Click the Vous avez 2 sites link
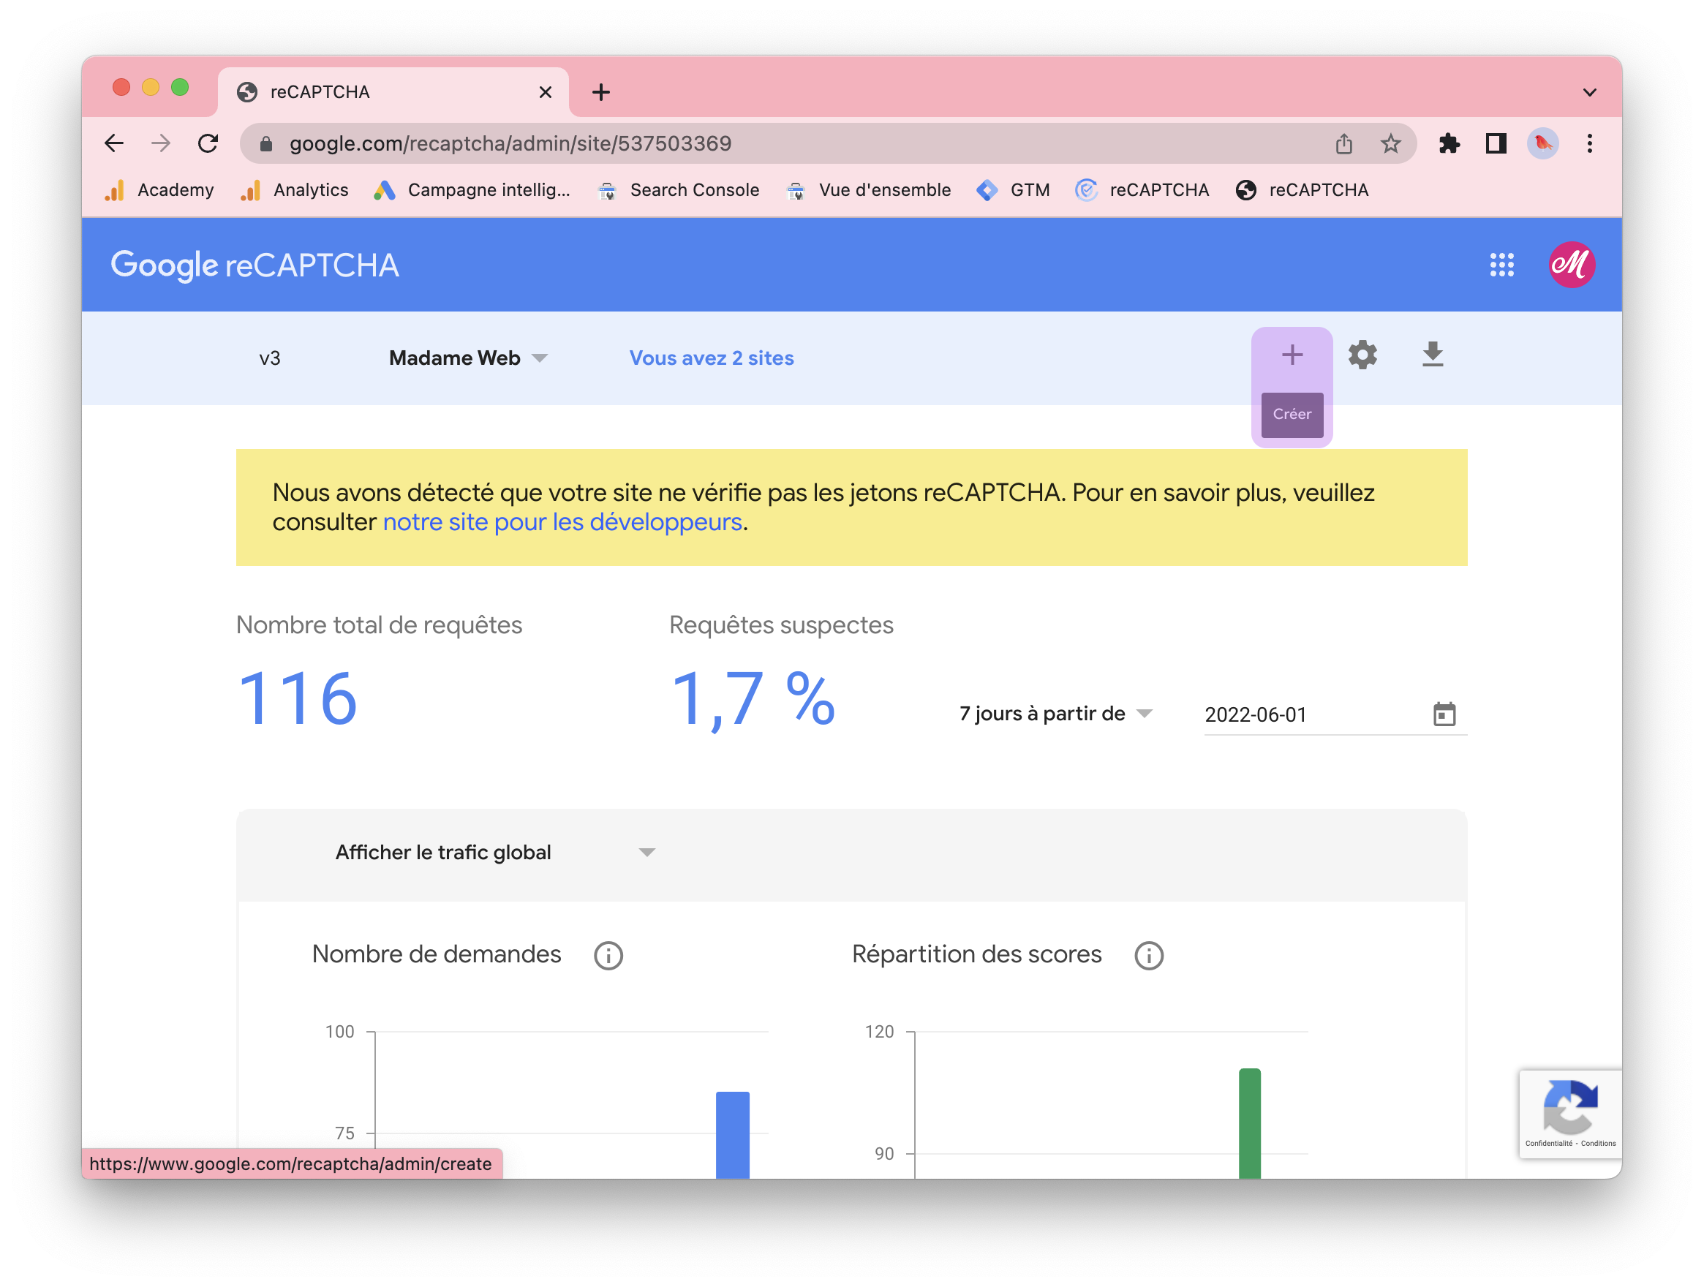The height and width of the screenshot is (1287, 1704). point(711,358)
